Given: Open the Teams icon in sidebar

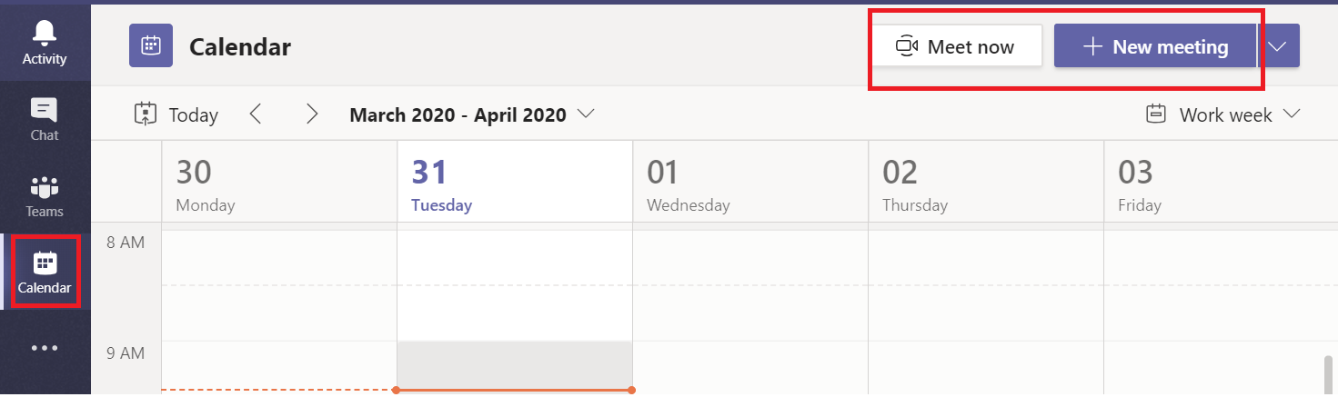Looking at the screenshot, I should 45,195.
